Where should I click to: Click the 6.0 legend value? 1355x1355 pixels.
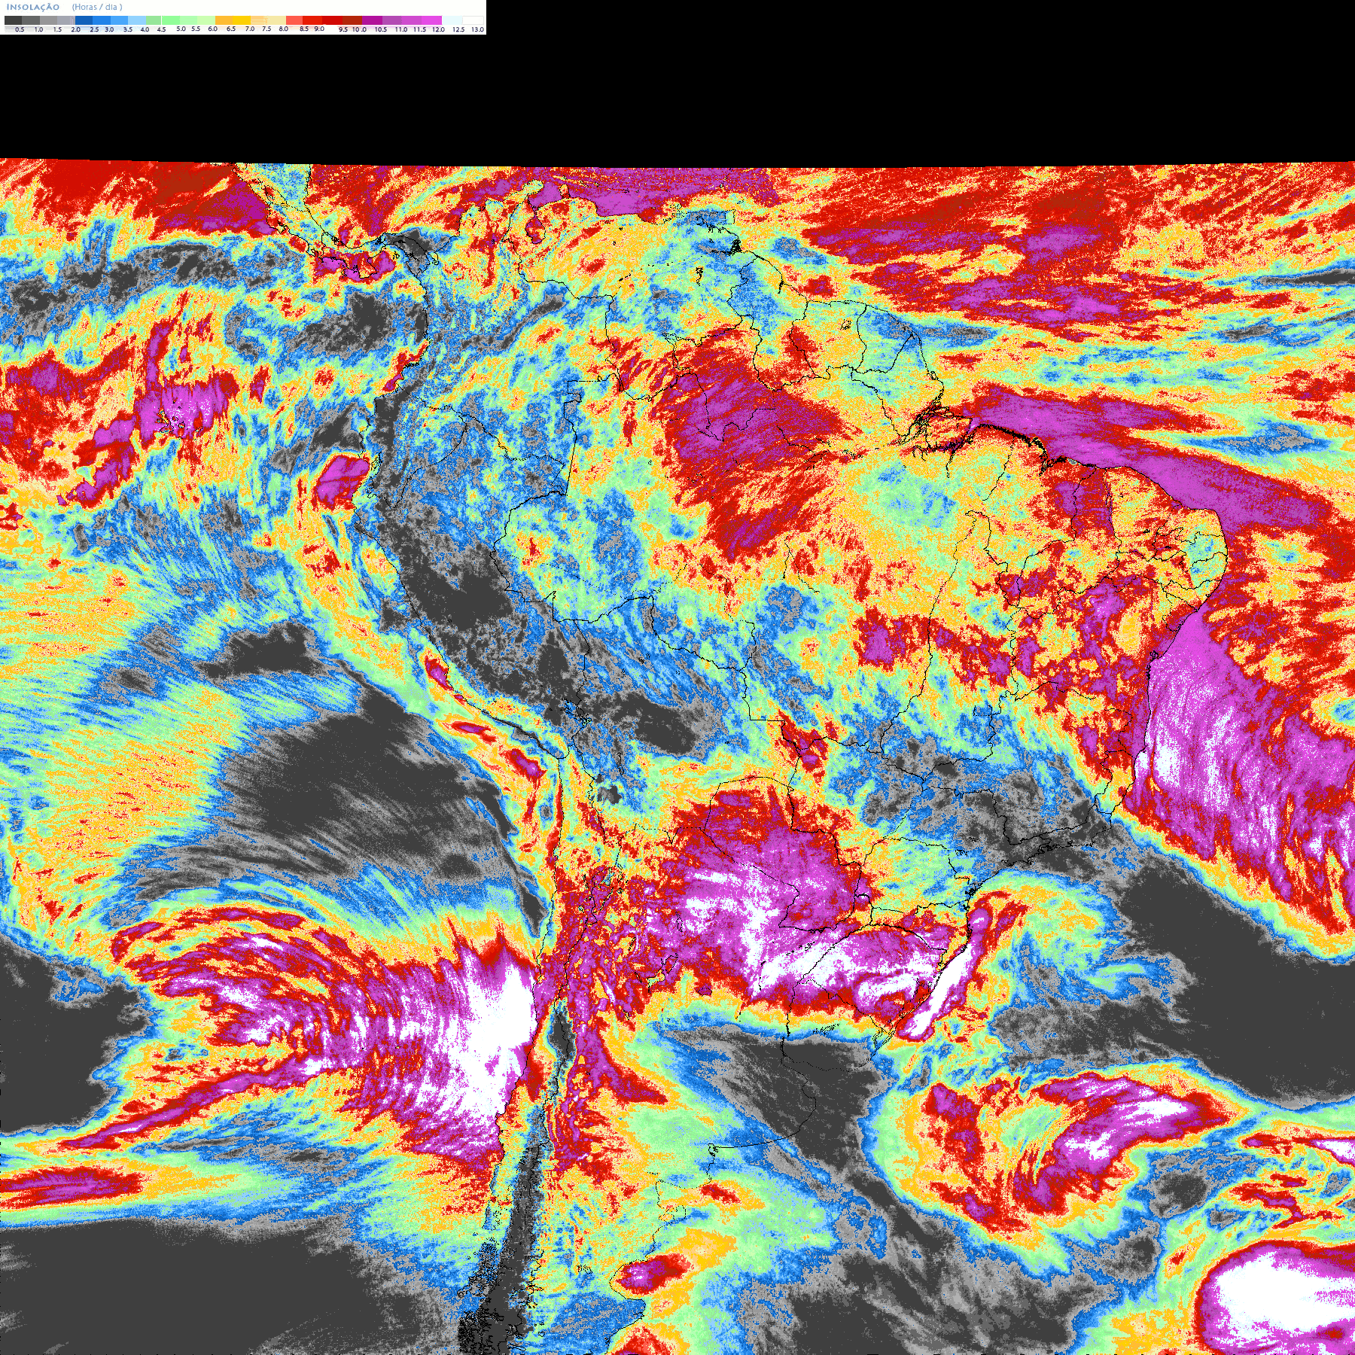212,29
